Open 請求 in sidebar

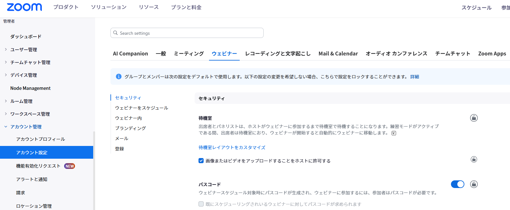[x=20, y=192]
